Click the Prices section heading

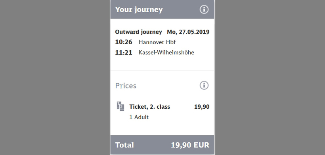126,85
